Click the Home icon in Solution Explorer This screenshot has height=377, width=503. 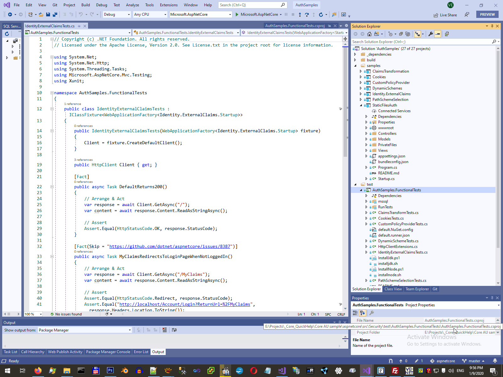tap(369, 34)
